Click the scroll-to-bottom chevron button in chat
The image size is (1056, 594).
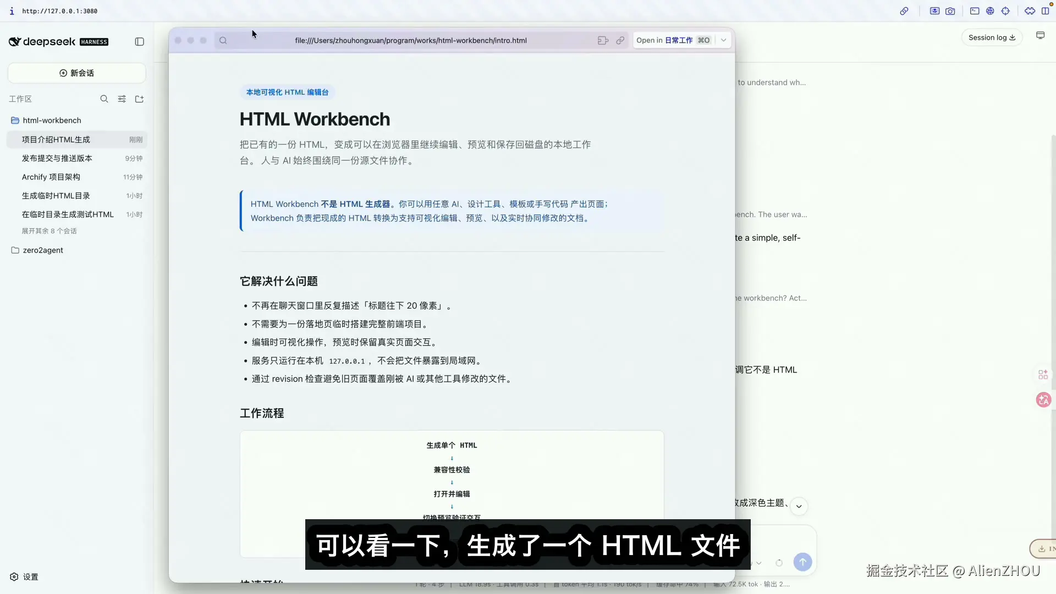point(799,507)
